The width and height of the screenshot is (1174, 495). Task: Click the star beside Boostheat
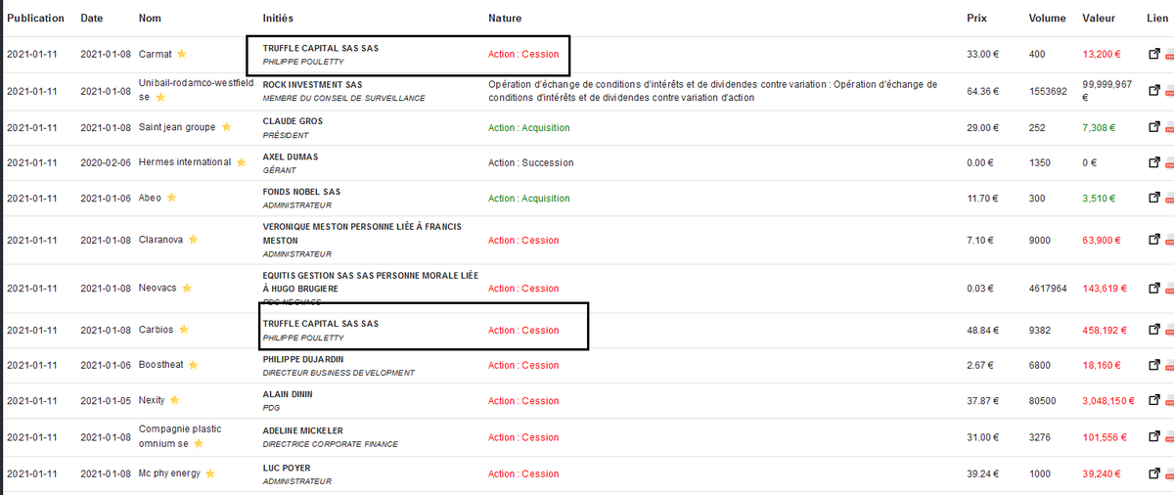coord(194,365)
